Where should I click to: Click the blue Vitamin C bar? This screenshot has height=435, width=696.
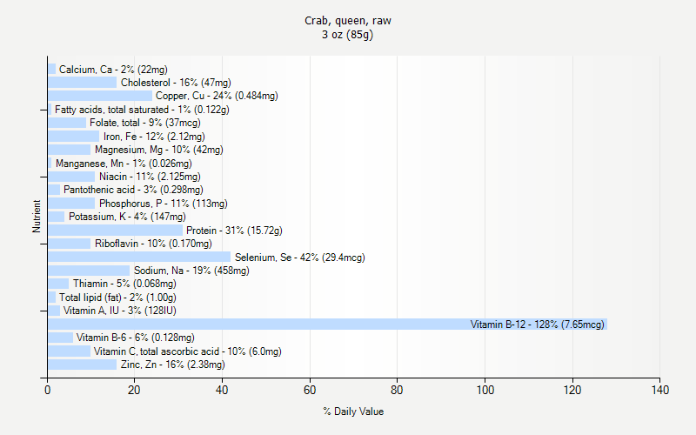pos(70,351)
